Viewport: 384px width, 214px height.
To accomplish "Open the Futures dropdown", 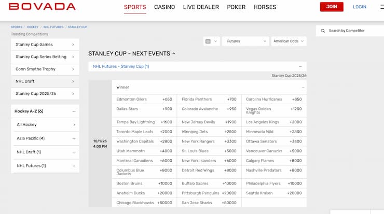I will 245,41.
